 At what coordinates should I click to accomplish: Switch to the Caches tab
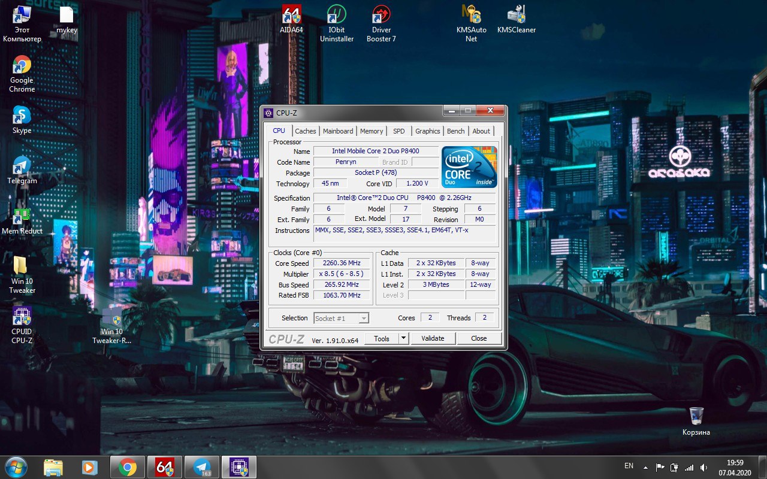[306, 131]
